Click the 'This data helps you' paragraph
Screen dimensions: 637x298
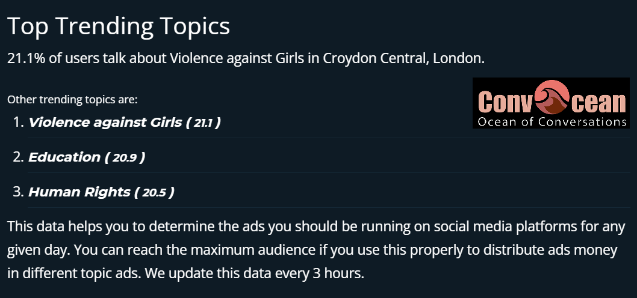[316, 250]
